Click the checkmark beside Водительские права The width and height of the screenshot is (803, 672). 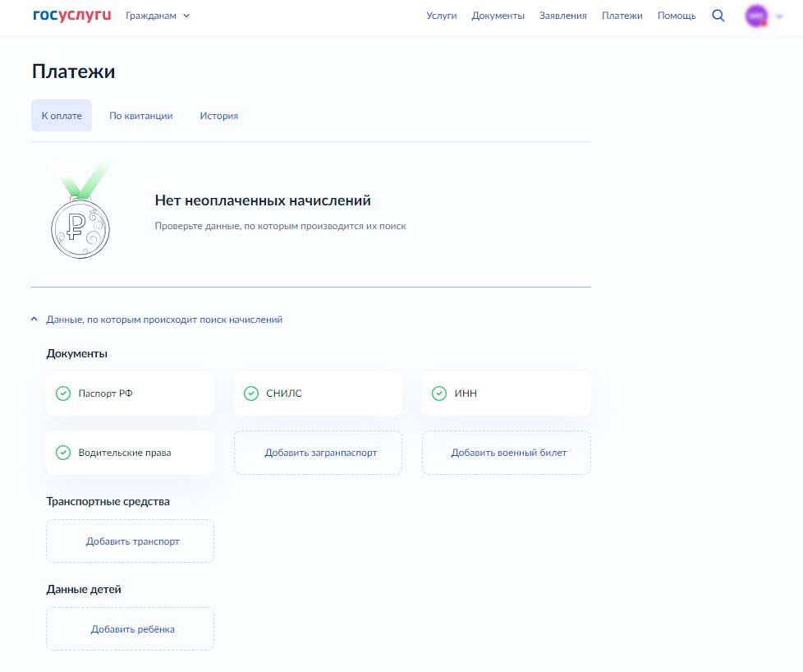coord(63,453)
